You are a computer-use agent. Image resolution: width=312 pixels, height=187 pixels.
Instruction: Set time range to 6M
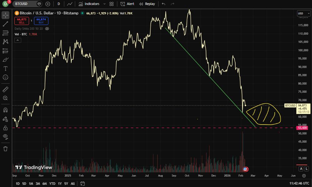pyautogui.click(x=45, y=184)
